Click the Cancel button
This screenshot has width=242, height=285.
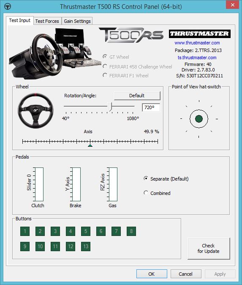coord(186,274)
